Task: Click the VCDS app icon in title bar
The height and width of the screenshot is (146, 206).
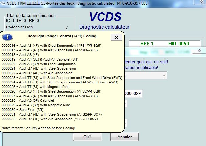Action: 3,3
